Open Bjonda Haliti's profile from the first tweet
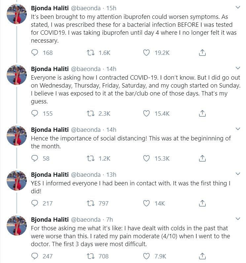Image resolution: width=246 pixels, height=263 pixels. click(x=50, y=8)
